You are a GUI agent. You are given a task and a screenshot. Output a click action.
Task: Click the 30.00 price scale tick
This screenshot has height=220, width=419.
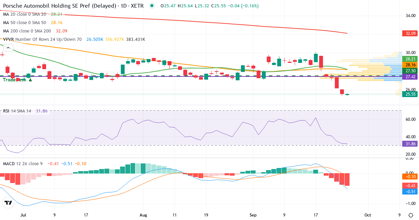pyautogui.click(x=411, y=53)
